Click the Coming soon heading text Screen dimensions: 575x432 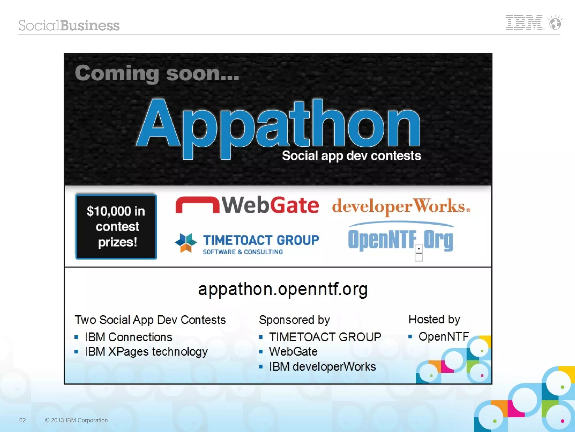tap(157, 73)
